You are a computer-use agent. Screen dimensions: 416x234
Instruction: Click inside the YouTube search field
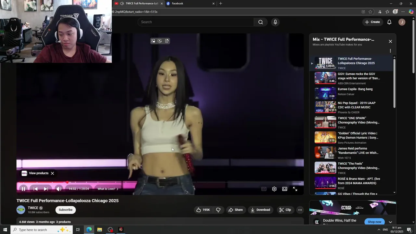(x=196, y=22)
